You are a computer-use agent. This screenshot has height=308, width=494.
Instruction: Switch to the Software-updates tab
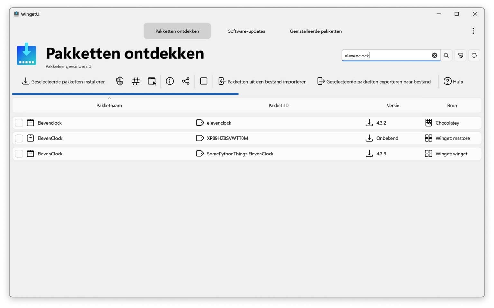coord(246,31)
